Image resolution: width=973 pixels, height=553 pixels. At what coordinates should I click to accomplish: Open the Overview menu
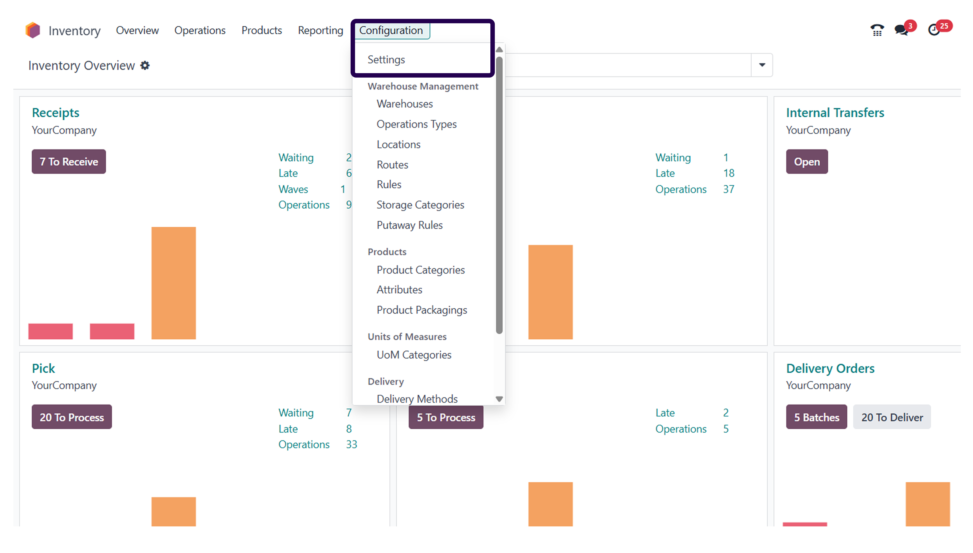click(137, 30)
